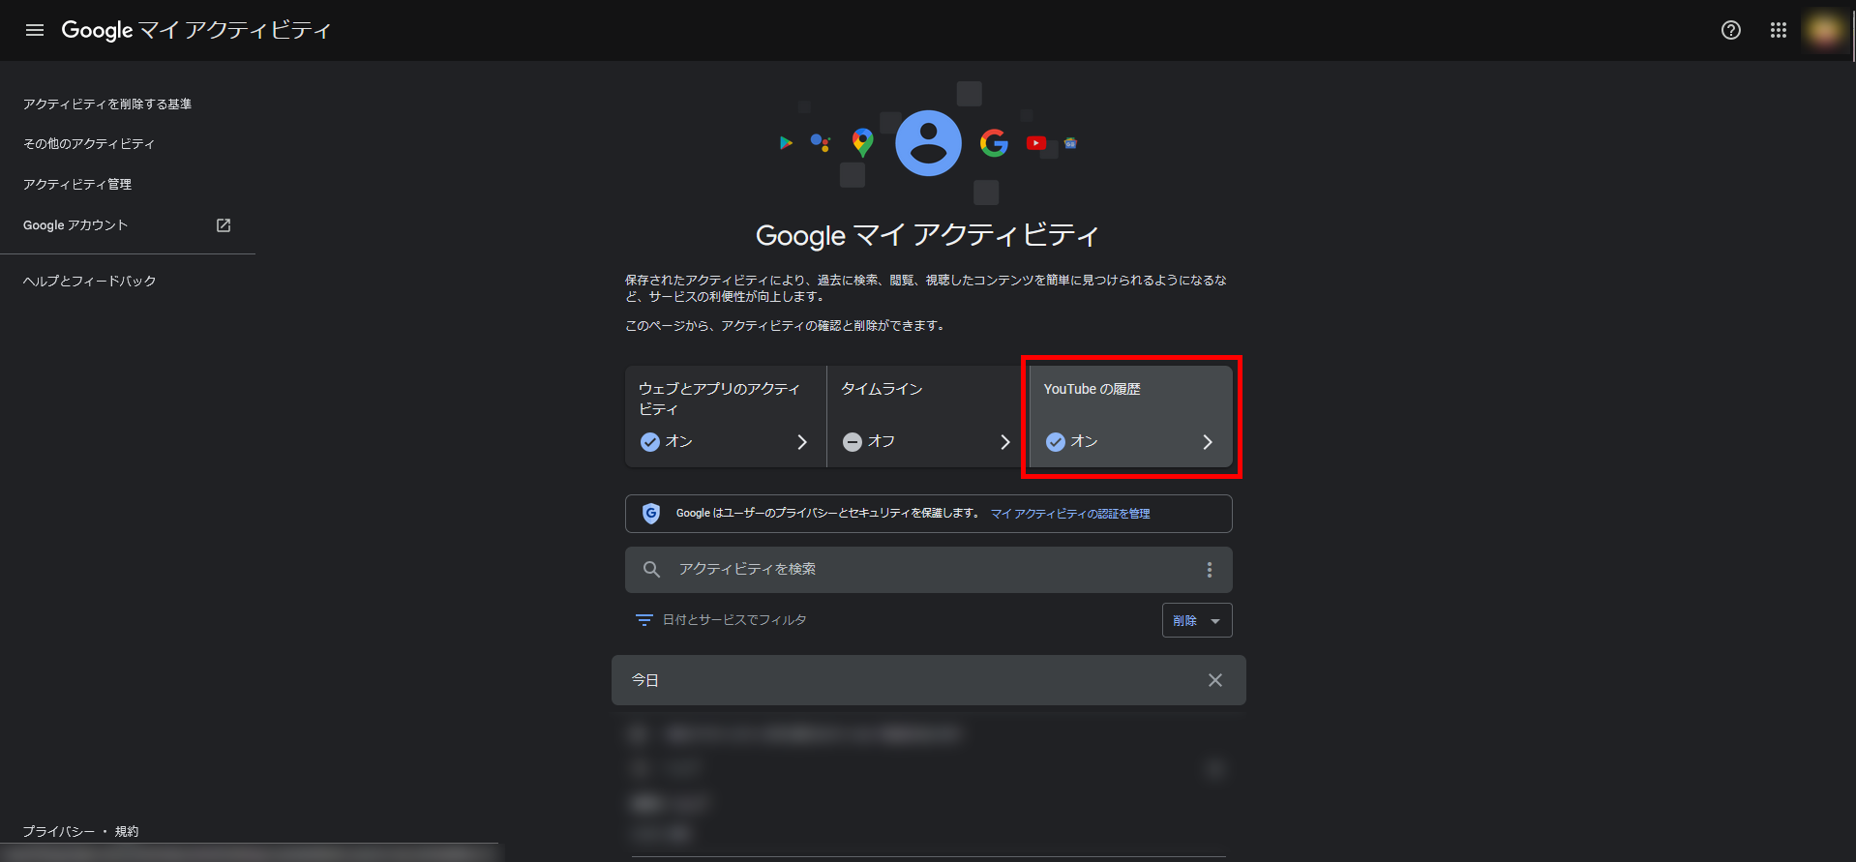1856x862 pixels.
Task: Click the external link icon beside Google アカウント
Action: pyautogui.click(x=224, y=225)
